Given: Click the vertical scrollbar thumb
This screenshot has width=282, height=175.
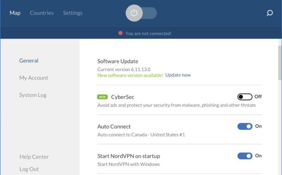Looking at the screenshot, I should [x=280, y=63].
